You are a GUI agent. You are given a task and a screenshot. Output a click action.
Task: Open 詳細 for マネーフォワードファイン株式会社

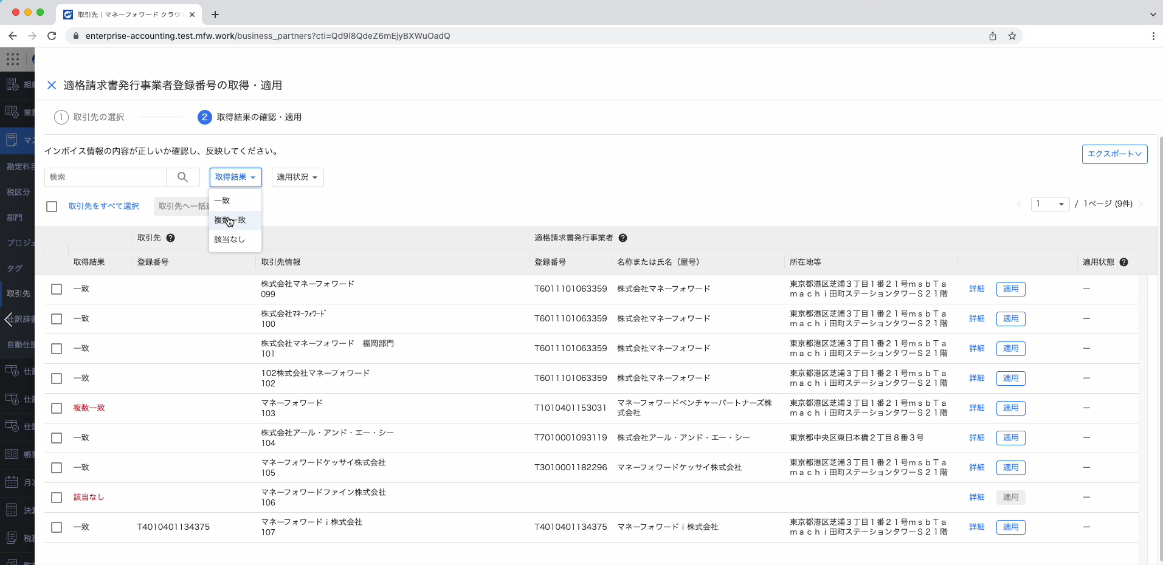pos(977,498)
